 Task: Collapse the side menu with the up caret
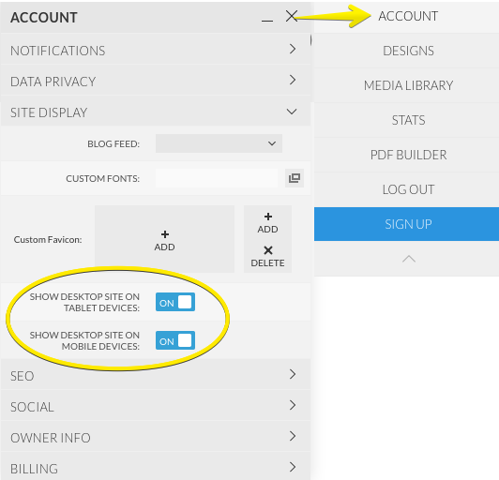point(409,259)
